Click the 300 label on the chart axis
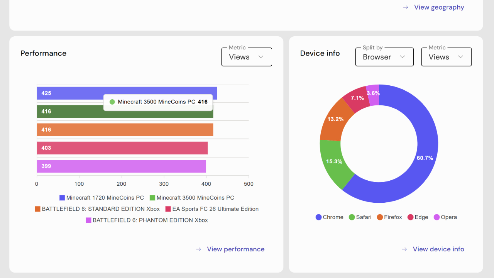The image size is (494, 278). 164,184
